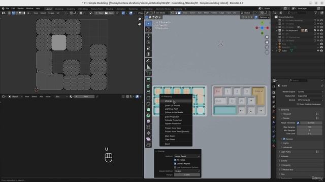325x182 pixels.
Task: Expand the Volumes panel
Action: (x=284, y=156)
